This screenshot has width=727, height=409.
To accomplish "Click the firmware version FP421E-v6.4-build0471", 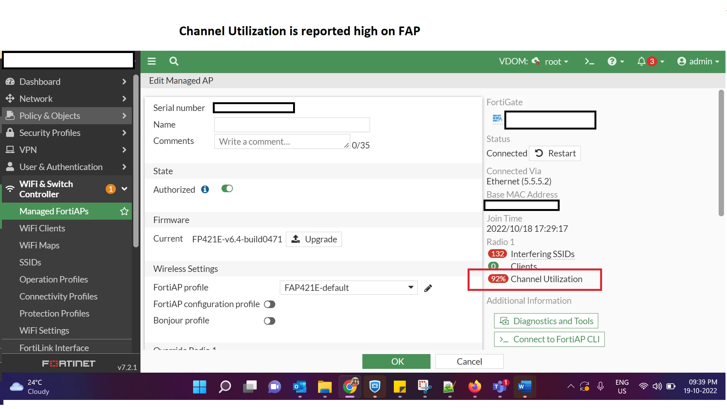I will click(x=237, y=239).
